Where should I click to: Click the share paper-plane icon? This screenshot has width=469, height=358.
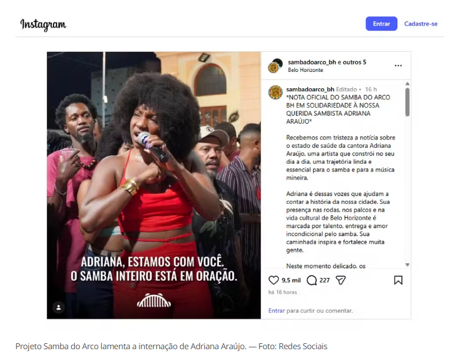point(341,280)
